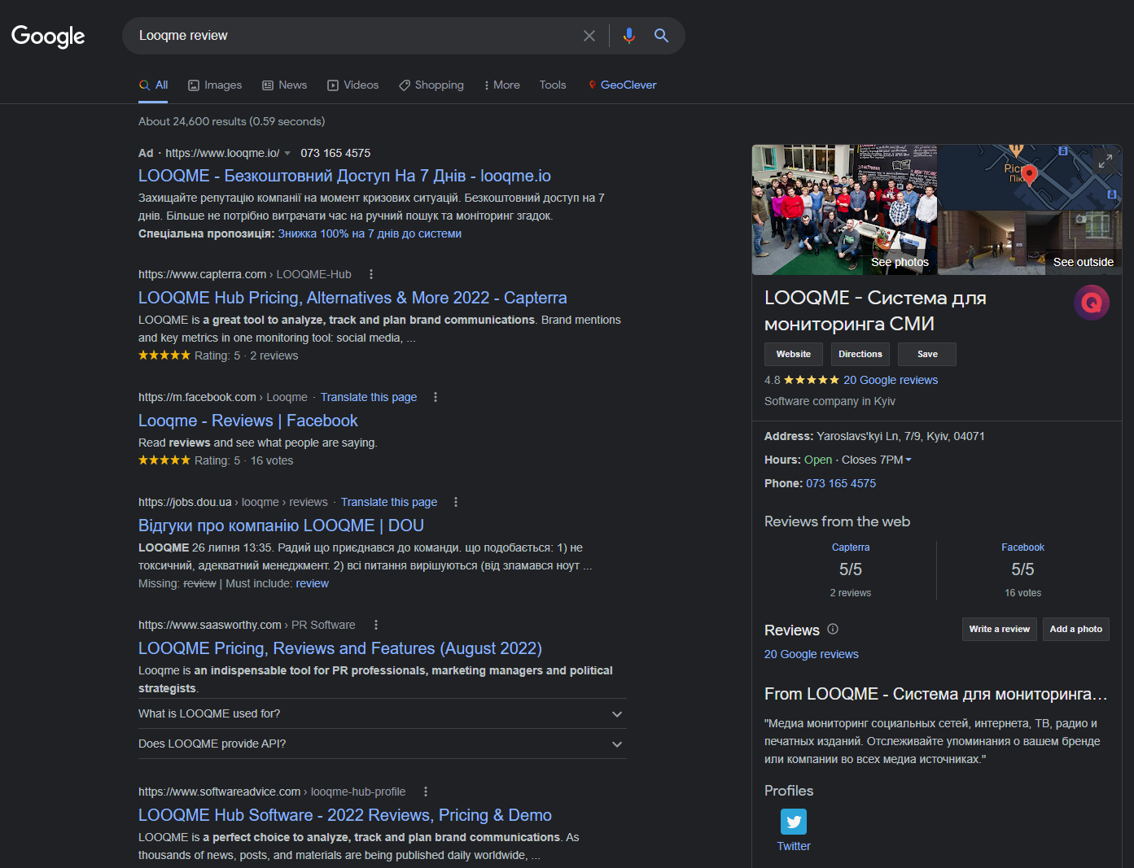Open Software Advice LOOQME Hub result

coord(345,815)
